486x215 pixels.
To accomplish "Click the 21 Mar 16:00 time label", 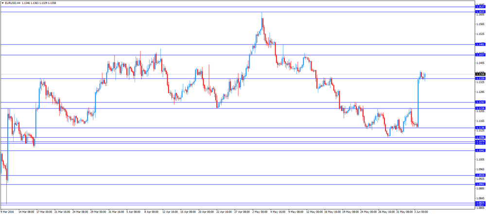I will coord(62,213).
